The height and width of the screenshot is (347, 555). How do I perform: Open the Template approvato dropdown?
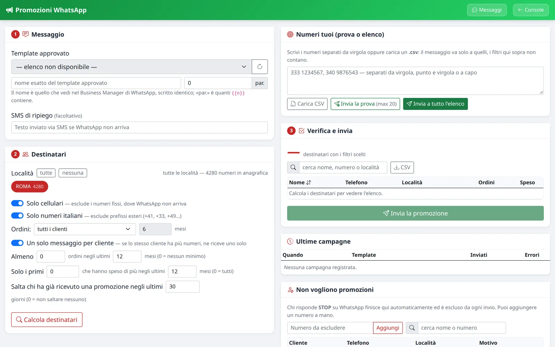click(x=131, y=67)
